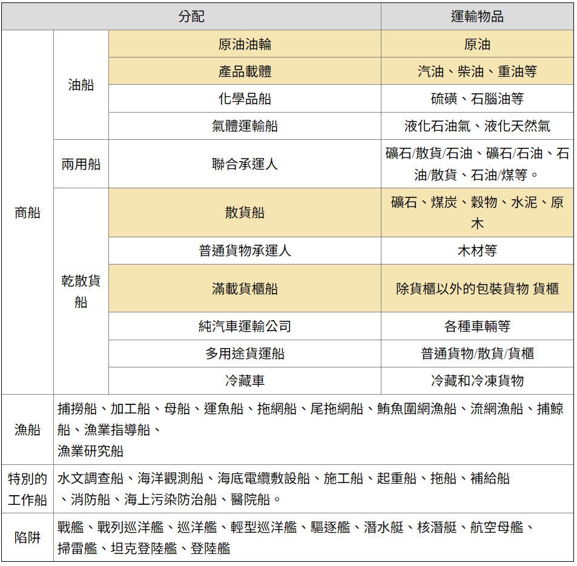Select the 多用途貨運船 cell
This screenshot has height=566, width=577.
(x=245, y=354)
